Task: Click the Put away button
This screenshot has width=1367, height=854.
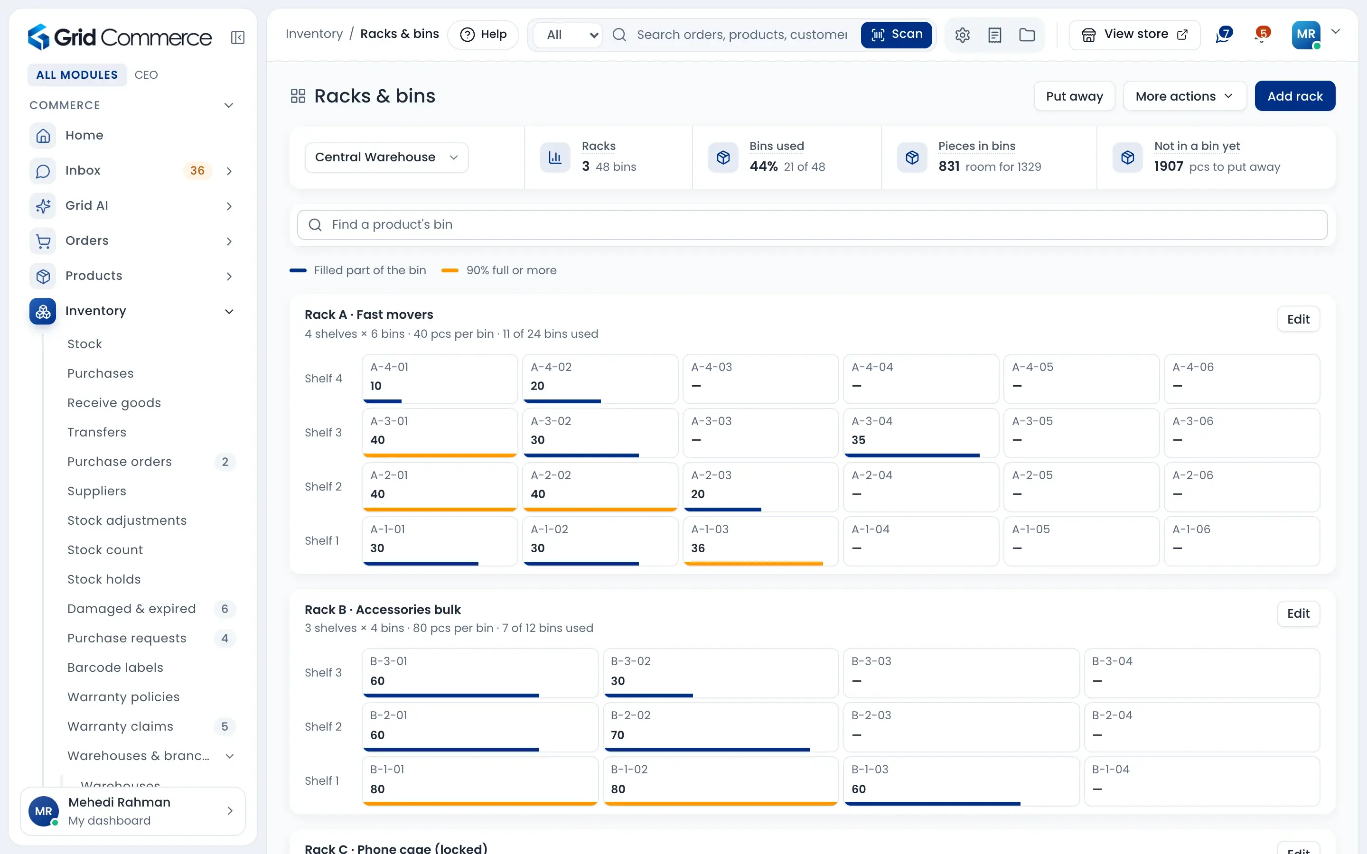Action: point(1074,96)
